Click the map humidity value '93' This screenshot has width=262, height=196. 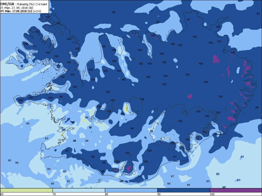[158, 22]
